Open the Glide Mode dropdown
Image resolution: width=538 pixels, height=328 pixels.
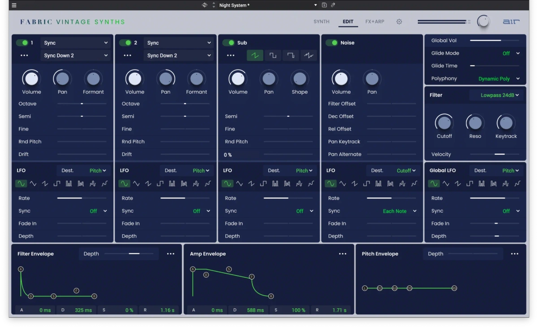coord(511,53)
